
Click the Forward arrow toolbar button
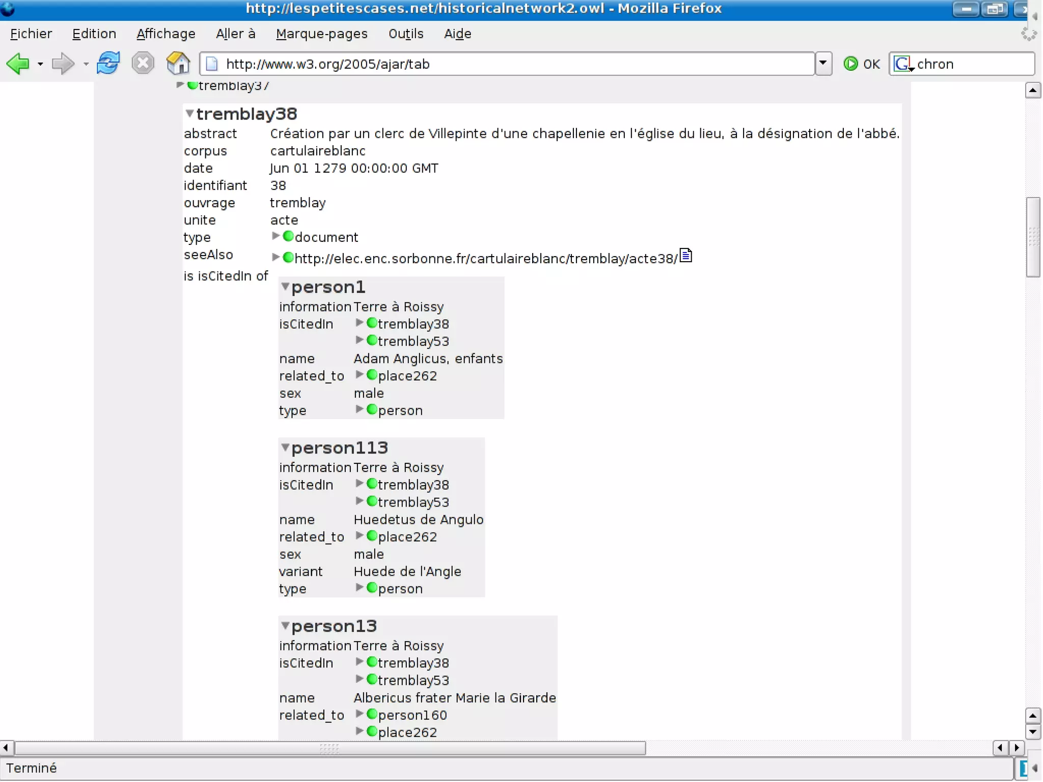tap(63, 64)
